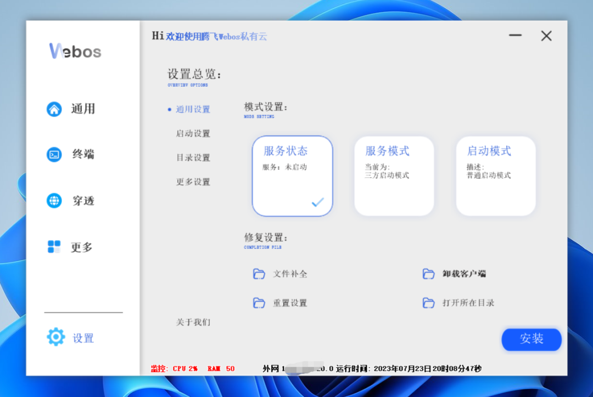Click the globe icon beside 穿透

[x=54, y=201]
